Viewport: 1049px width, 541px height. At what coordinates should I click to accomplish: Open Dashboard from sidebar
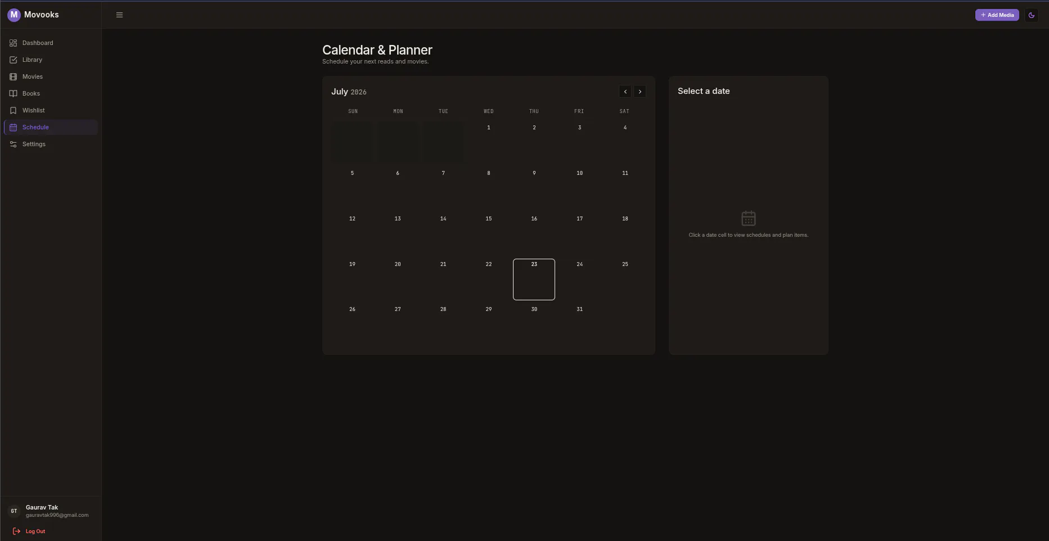(51, 43)
